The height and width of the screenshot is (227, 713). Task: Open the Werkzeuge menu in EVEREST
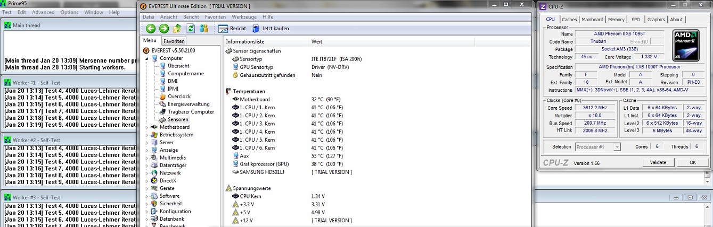[x=244, y=17]
